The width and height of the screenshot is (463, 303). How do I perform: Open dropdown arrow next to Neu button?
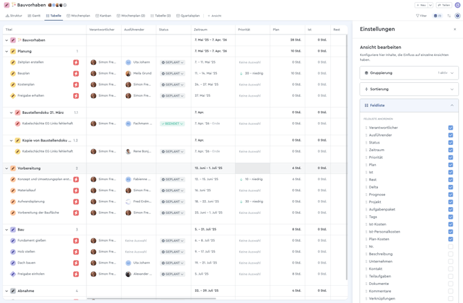(x=431, y=5)
